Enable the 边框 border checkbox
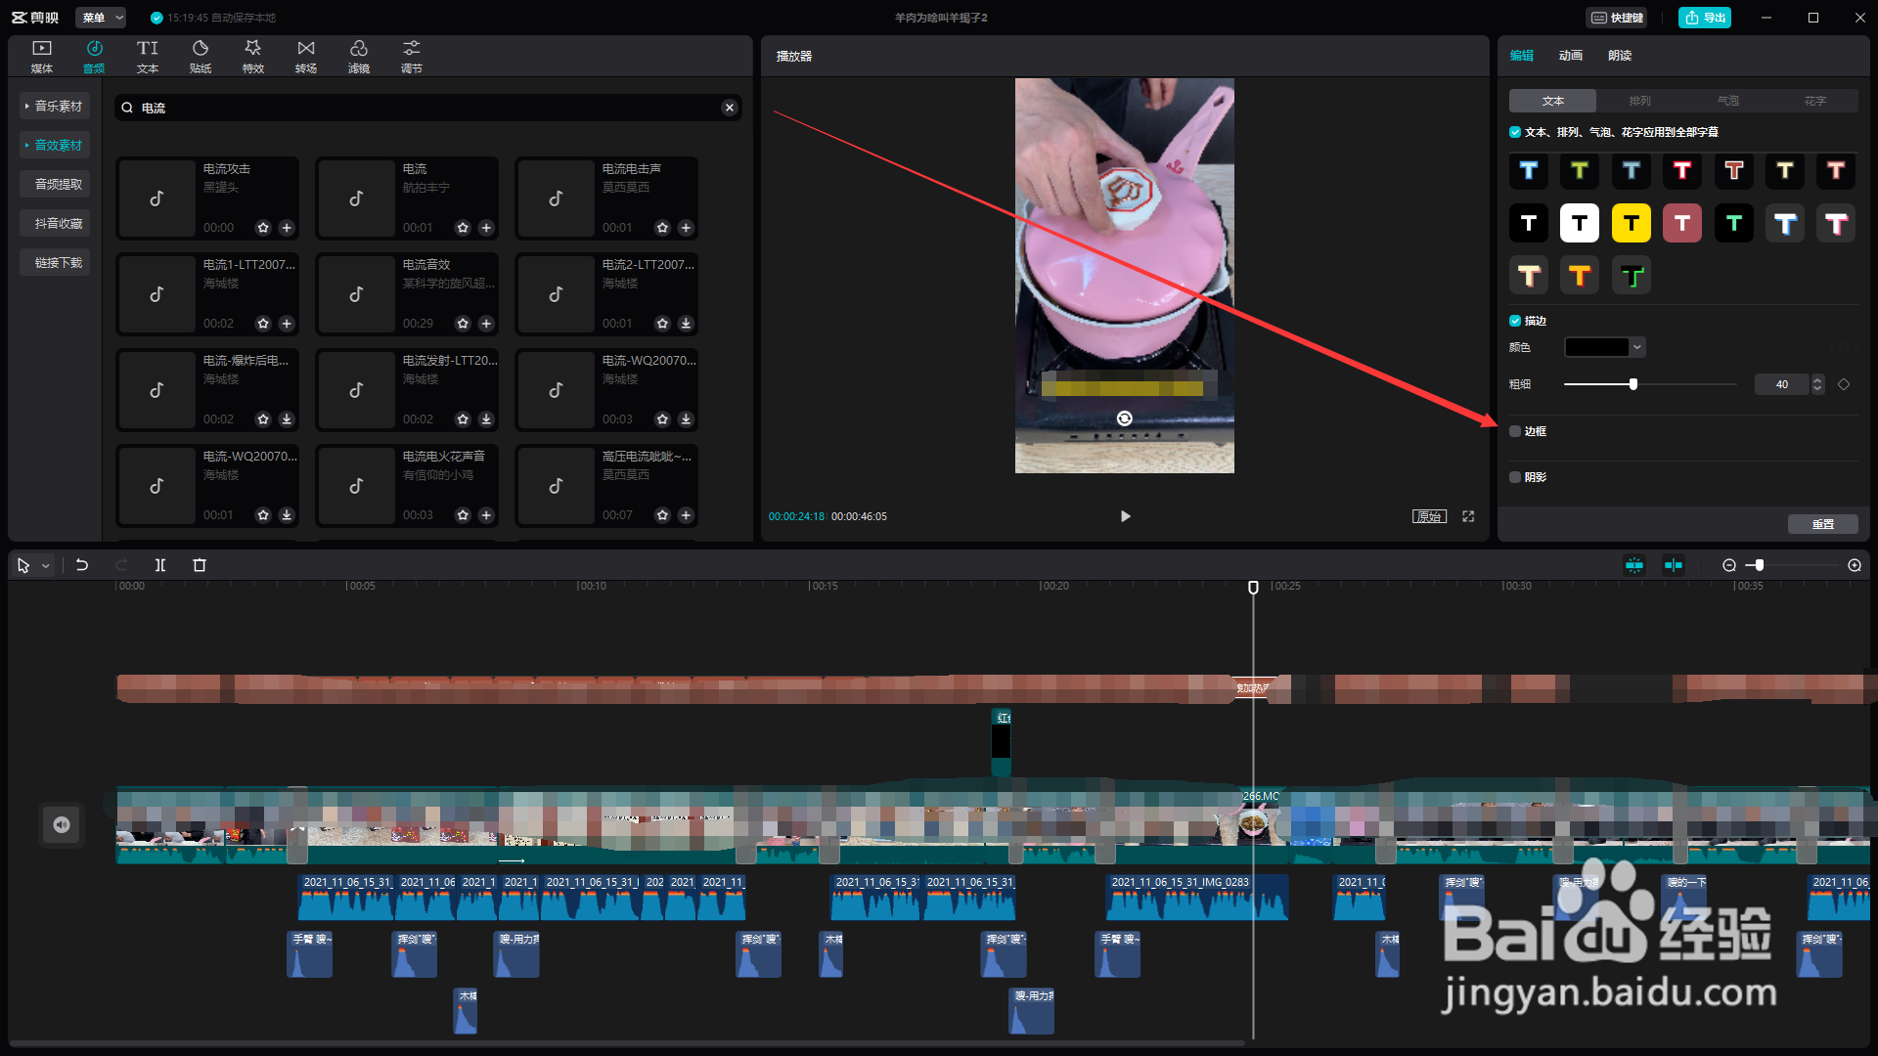The width and height of the screenshot is (1878, 1056). point(1515,431)
